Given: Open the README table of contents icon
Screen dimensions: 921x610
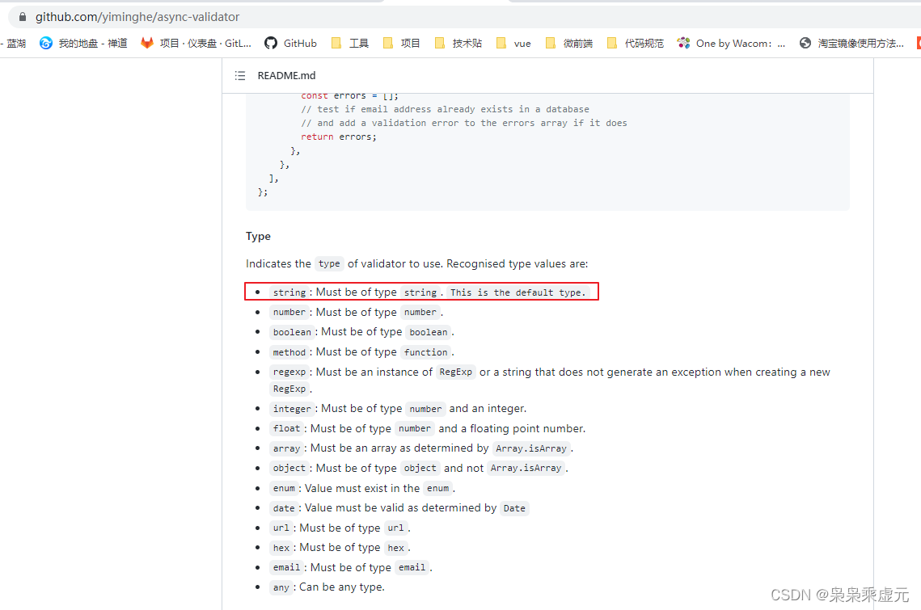Looking at the screenshot, I should [x=240, y=76].
